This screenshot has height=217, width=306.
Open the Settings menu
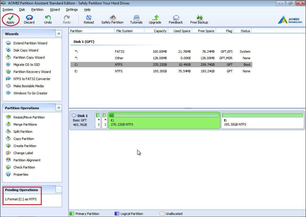(72, 10)
